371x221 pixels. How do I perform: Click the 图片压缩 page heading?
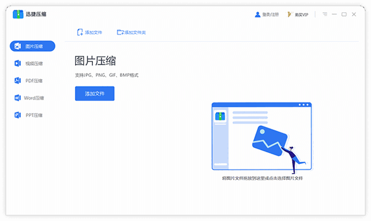(95, 61)
